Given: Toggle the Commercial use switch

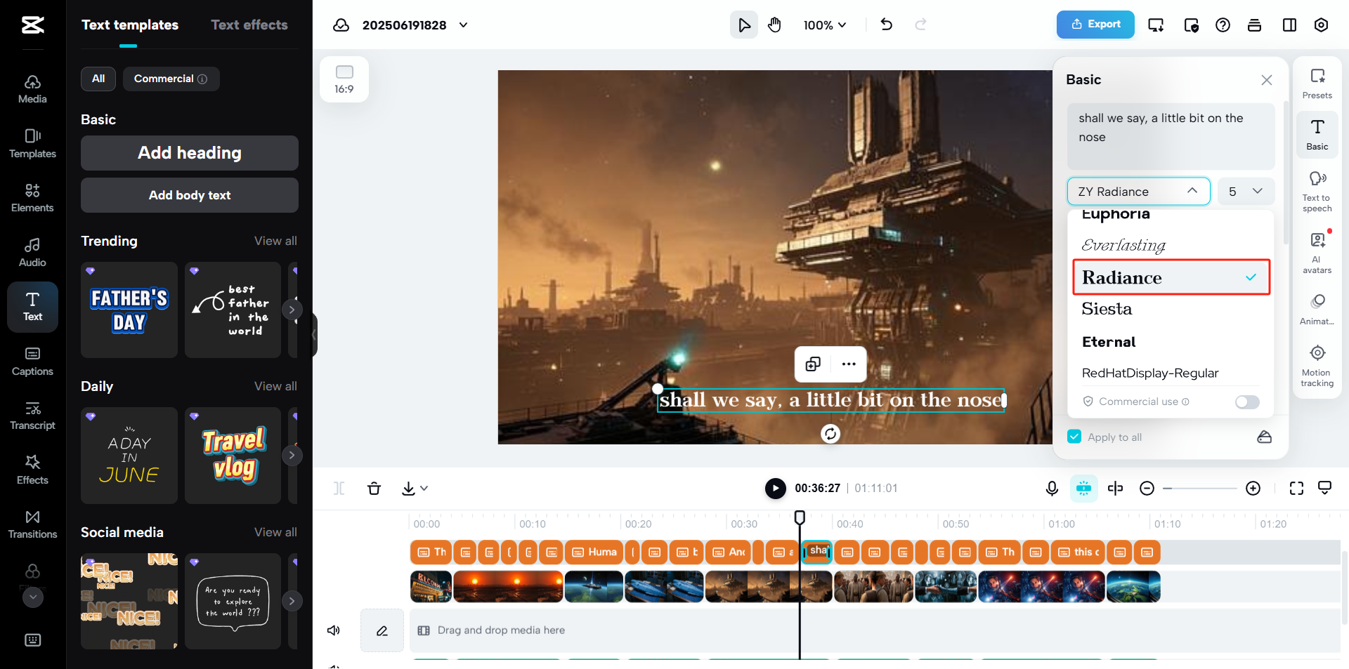Looking at the screenshot, I should 1247,402.
